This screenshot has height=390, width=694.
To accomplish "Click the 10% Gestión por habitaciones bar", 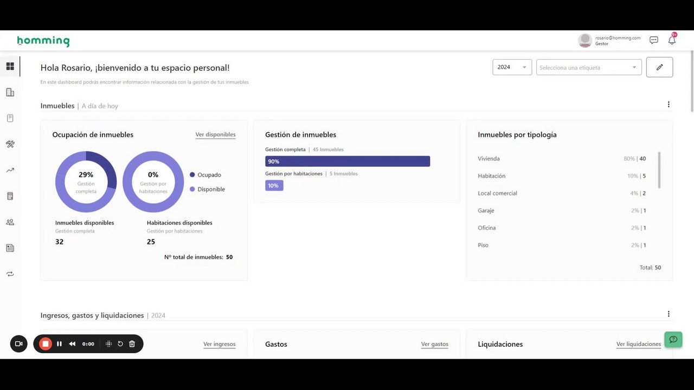I will pyautogui.click(x=274, y=185).
